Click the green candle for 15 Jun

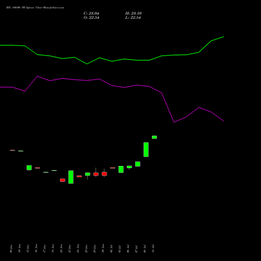tap(29, 168)
